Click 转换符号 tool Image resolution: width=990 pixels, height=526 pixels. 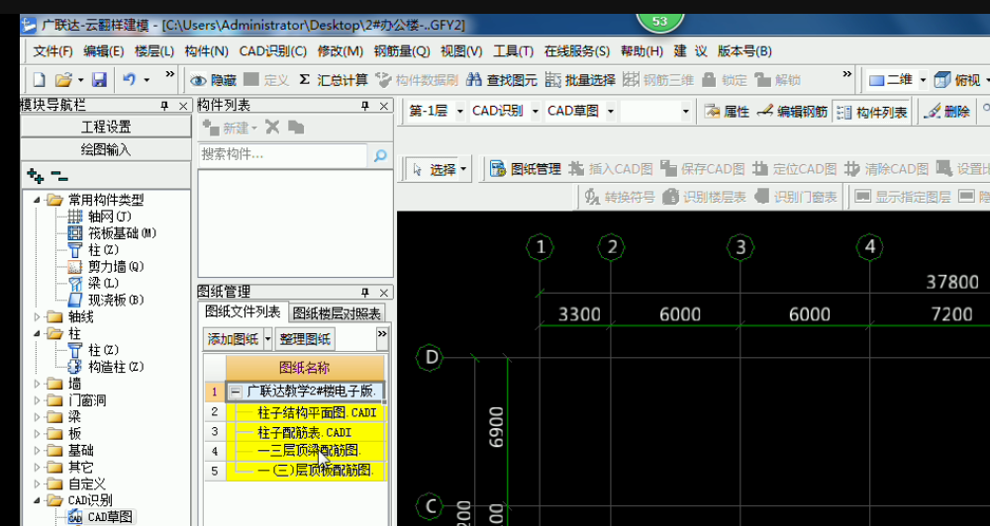[x=620, y=197]
